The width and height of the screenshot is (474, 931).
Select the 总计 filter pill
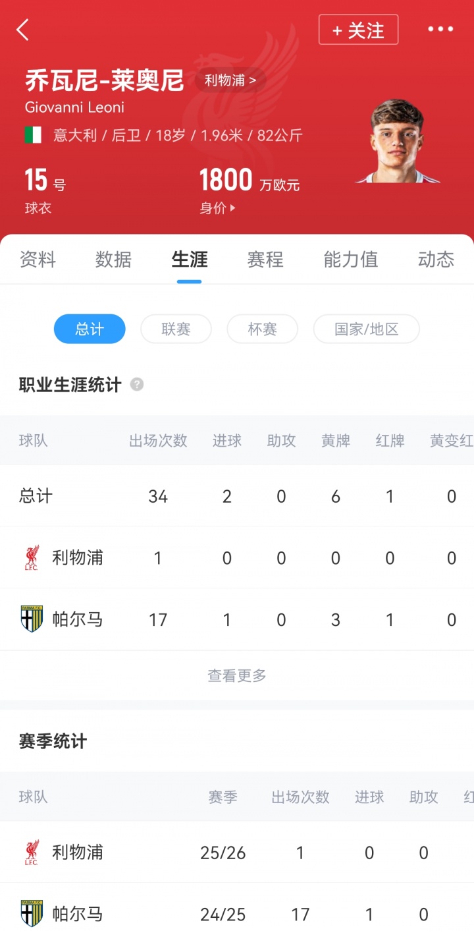(x=90, y=329)
